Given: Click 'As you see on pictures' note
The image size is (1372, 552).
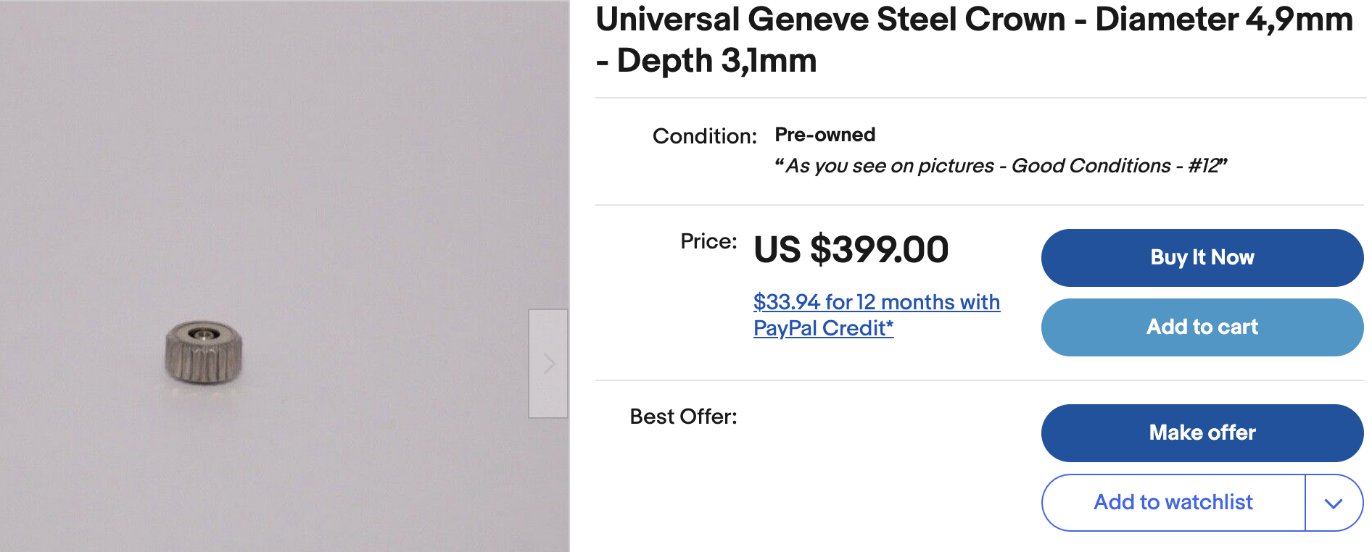Looking at the screenshot, I should click(890, 166).
